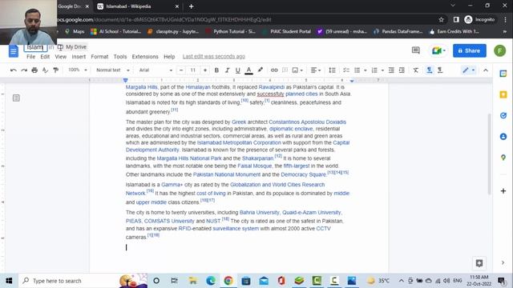The image size is (513, 288).
Task: Toggle underline formatting
Action: (238, 70)
